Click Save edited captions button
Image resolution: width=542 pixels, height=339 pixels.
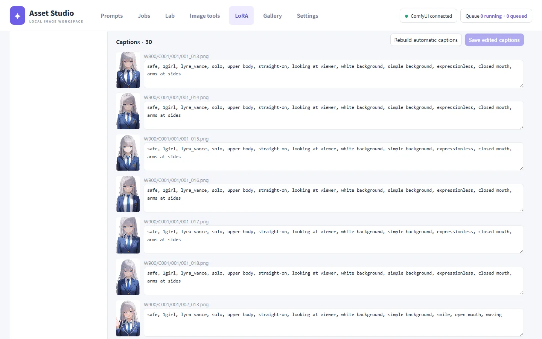494,40
